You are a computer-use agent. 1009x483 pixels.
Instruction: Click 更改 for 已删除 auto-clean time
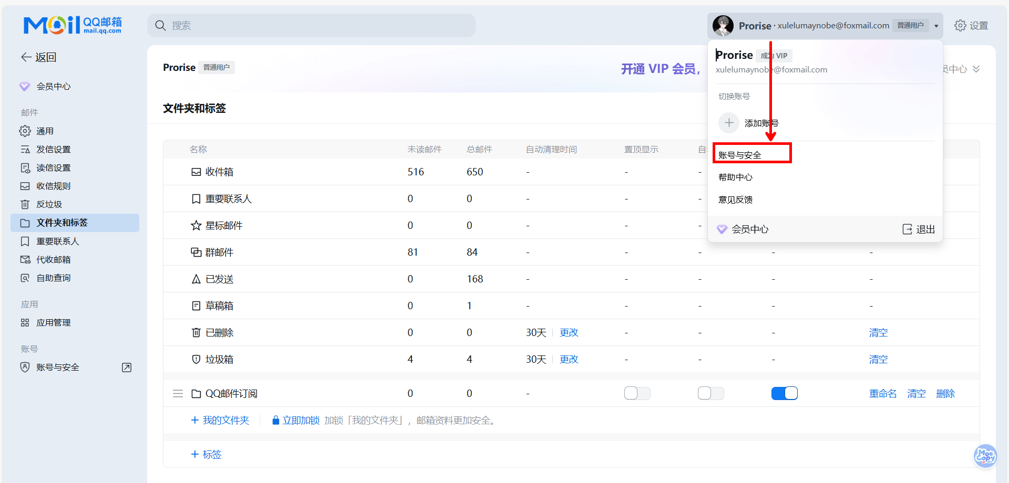click(569, 333)
